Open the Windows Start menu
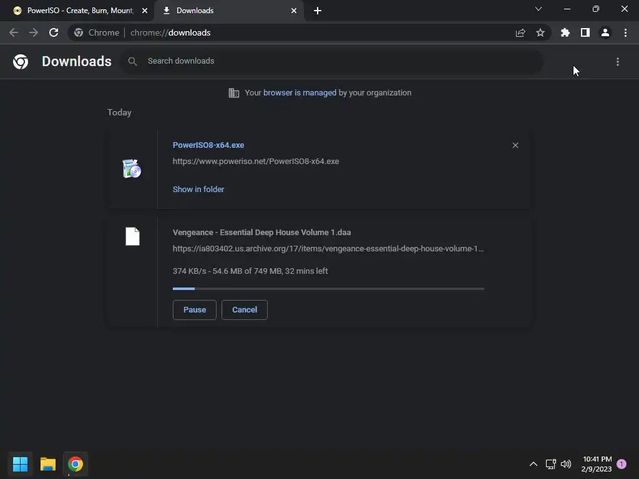This screenshot has width=639, height=479. (x=20, y=464)
